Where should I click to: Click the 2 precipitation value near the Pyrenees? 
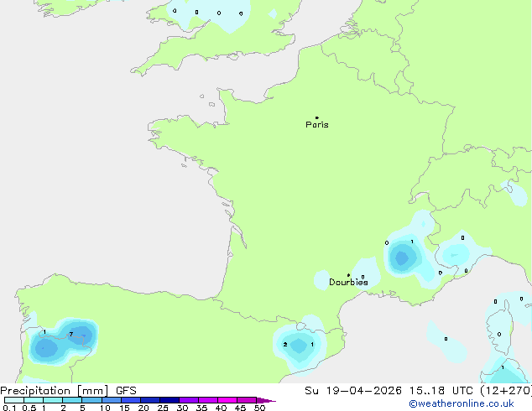click(x=285, y=345)
